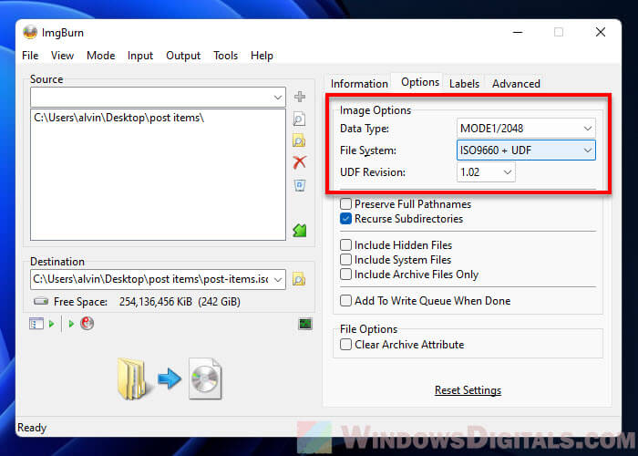Open the File System dropdown
The image size is (638, 456).
(526, 150)
